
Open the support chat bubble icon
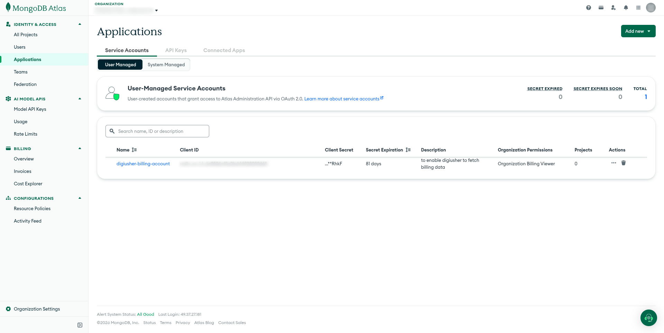(649, 318)
